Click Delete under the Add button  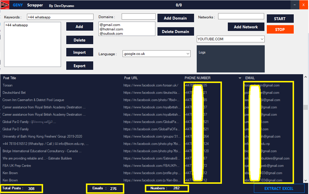pos(80,40)
